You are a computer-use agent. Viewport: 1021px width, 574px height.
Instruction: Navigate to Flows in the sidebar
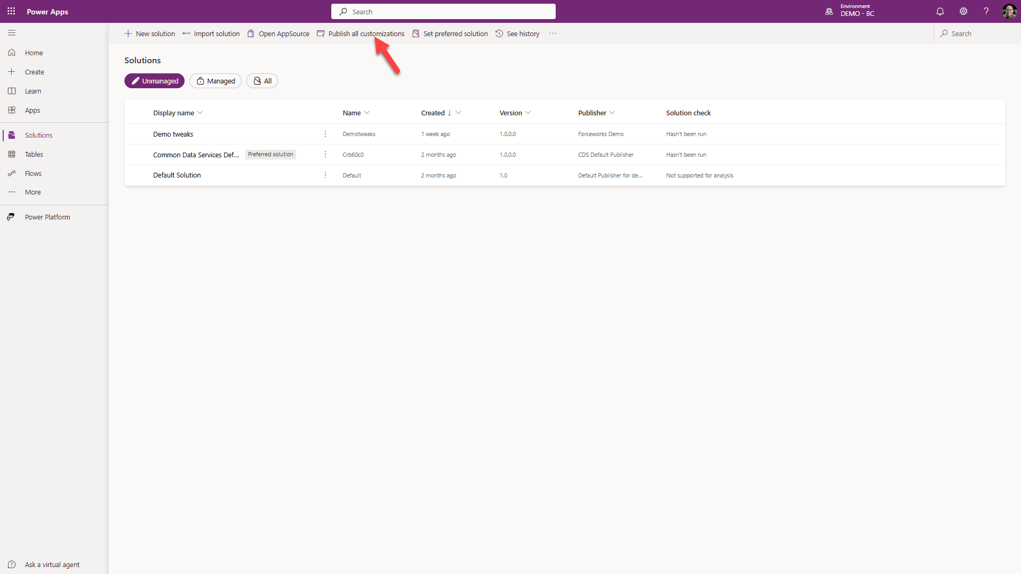[33, 173]
